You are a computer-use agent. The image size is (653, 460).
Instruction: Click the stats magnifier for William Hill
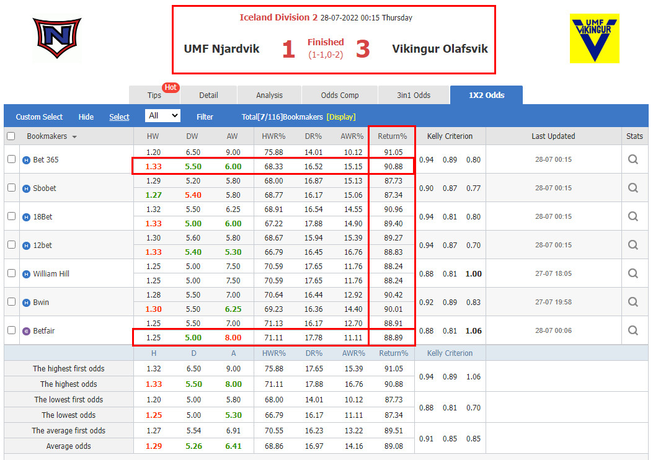[x=633, y=273]
